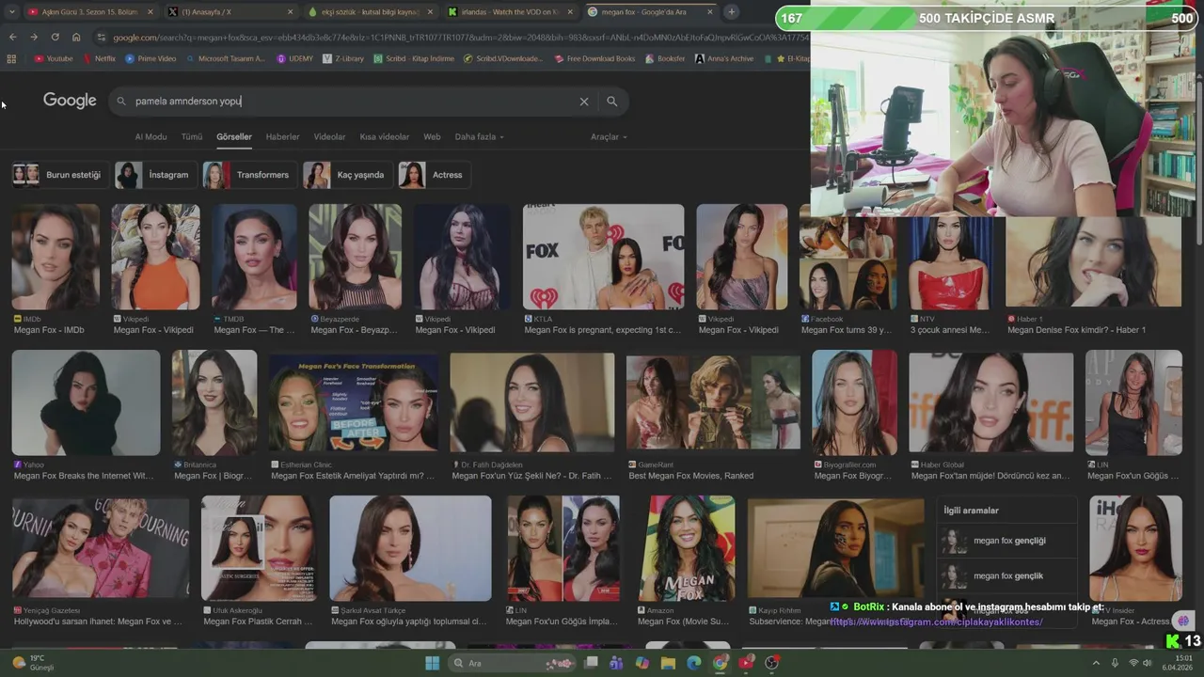Screen dimensions: 1204x677
Task: Open OBS Studio from taskbar
Action: click(x=771, y=663)
